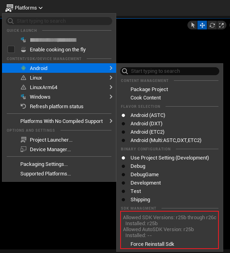This screenshot has width=230, height=253.
Task: Click the LinuxArm64 warning triangle icon
Action: (x=23, y=87)
